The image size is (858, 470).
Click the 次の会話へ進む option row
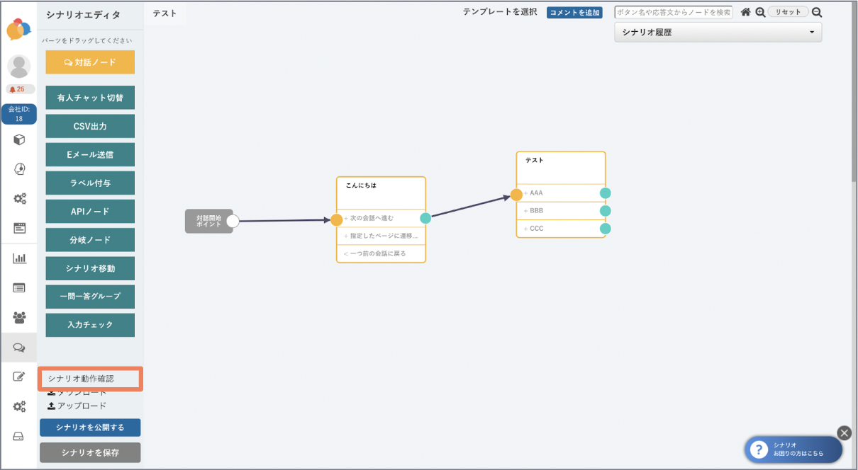coord(381,218)
